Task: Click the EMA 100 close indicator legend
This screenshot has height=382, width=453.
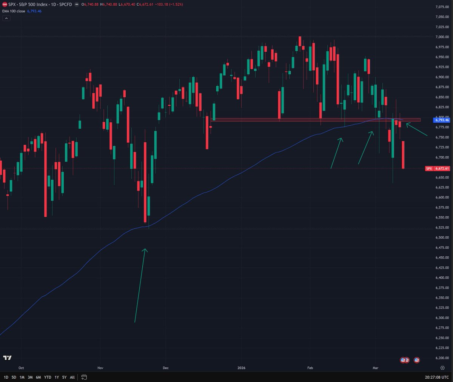Action: pos(13,11)
